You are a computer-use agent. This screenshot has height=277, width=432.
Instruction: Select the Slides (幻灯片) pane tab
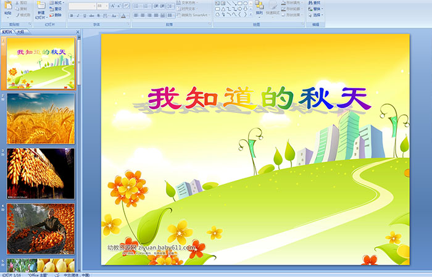click(7, 31)
